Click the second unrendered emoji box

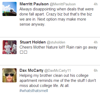(26, 52)
